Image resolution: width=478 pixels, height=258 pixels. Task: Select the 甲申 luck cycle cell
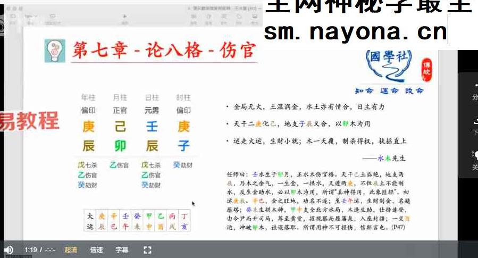point(149,221)
